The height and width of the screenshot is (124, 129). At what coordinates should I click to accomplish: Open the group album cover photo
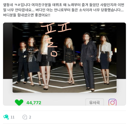tap(64, 58)
